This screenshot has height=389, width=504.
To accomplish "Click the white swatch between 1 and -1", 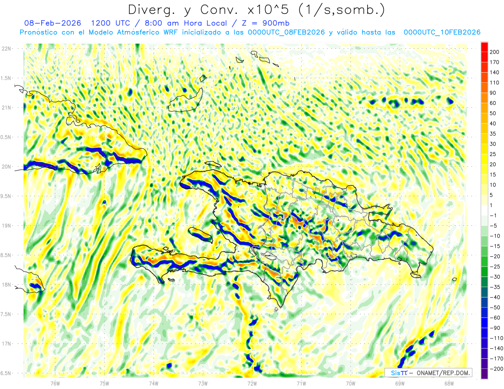I will 484,210.
